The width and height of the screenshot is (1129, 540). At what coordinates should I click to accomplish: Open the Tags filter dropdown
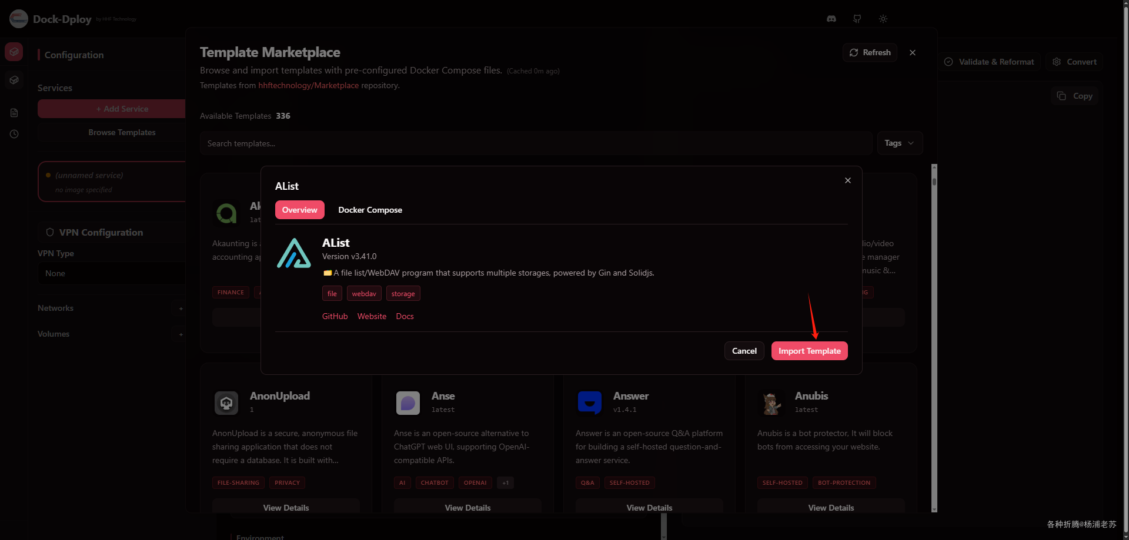point(900,143)
